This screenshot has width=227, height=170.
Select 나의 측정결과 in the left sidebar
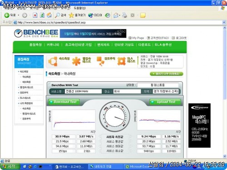coord(26,103)
